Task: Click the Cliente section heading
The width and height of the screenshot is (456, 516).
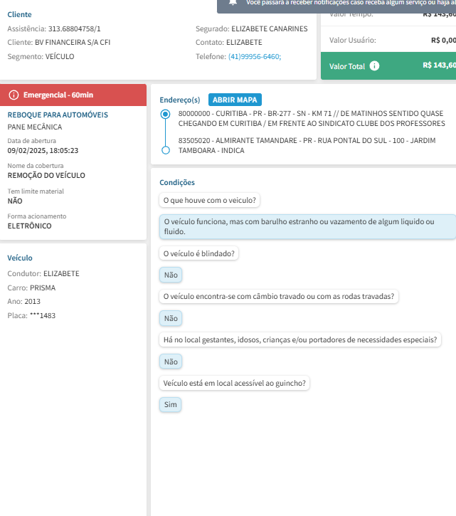Action: point(20,14)
